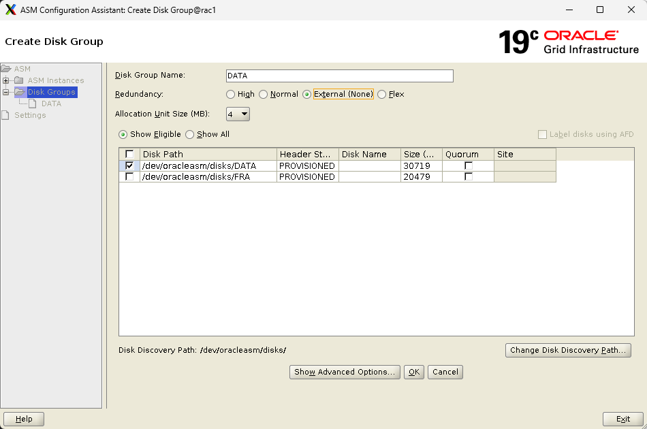Click the Quorum column header

click(x=468, y=155)
